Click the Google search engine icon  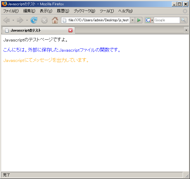[x=148, y=20]
